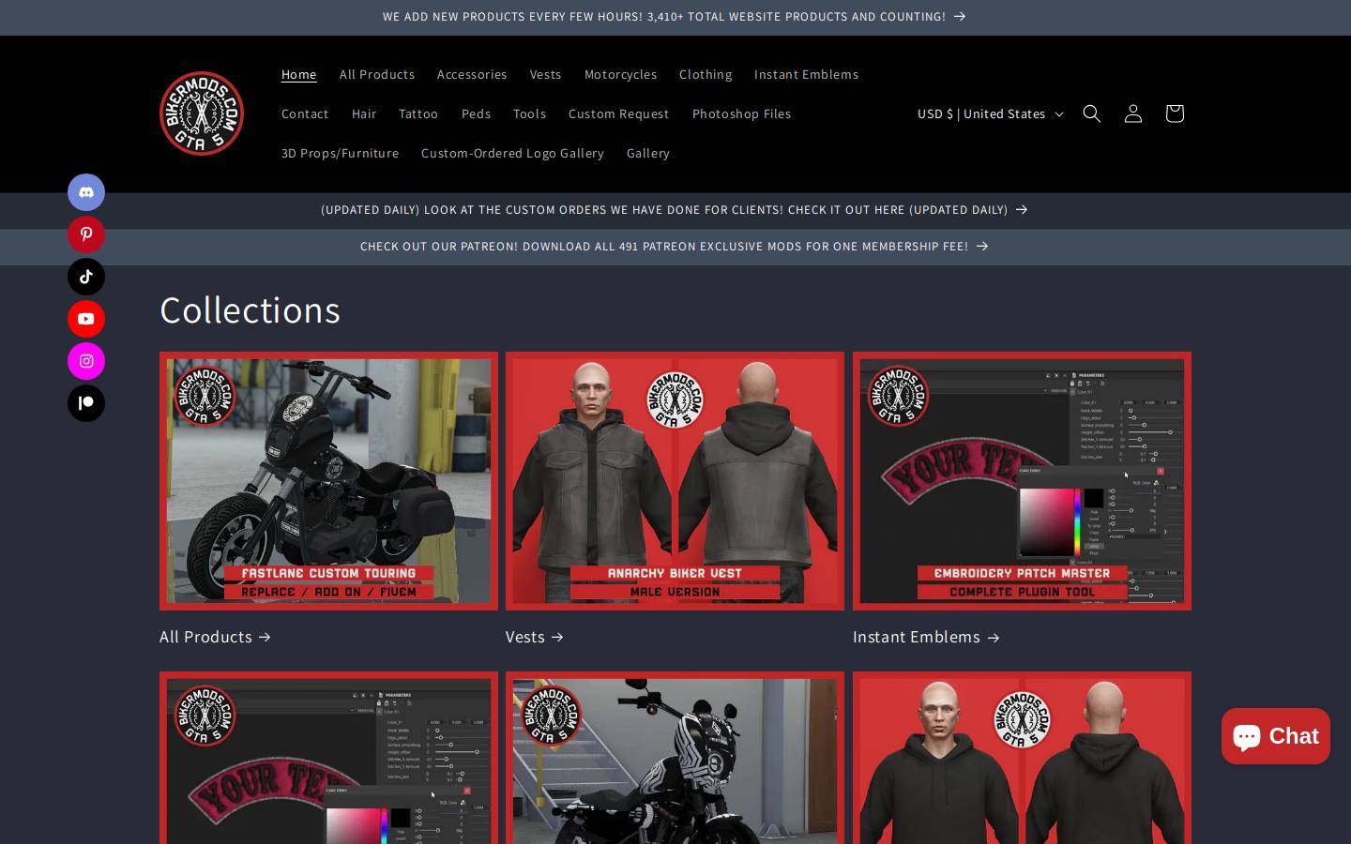Open the Patreon social icon
The image size is (1351, 844).
(x=86, y=403)
